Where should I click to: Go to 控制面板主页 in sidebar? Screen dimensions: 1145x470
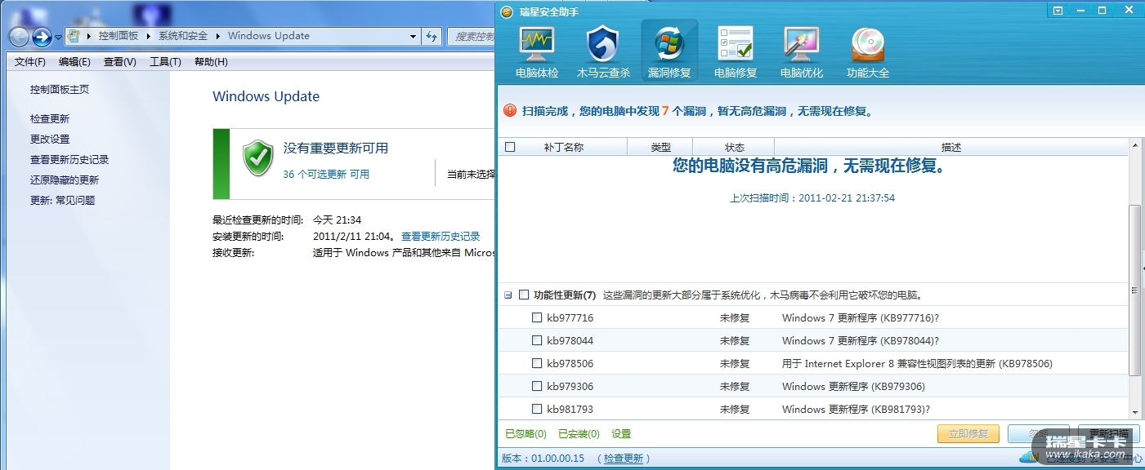60,90
